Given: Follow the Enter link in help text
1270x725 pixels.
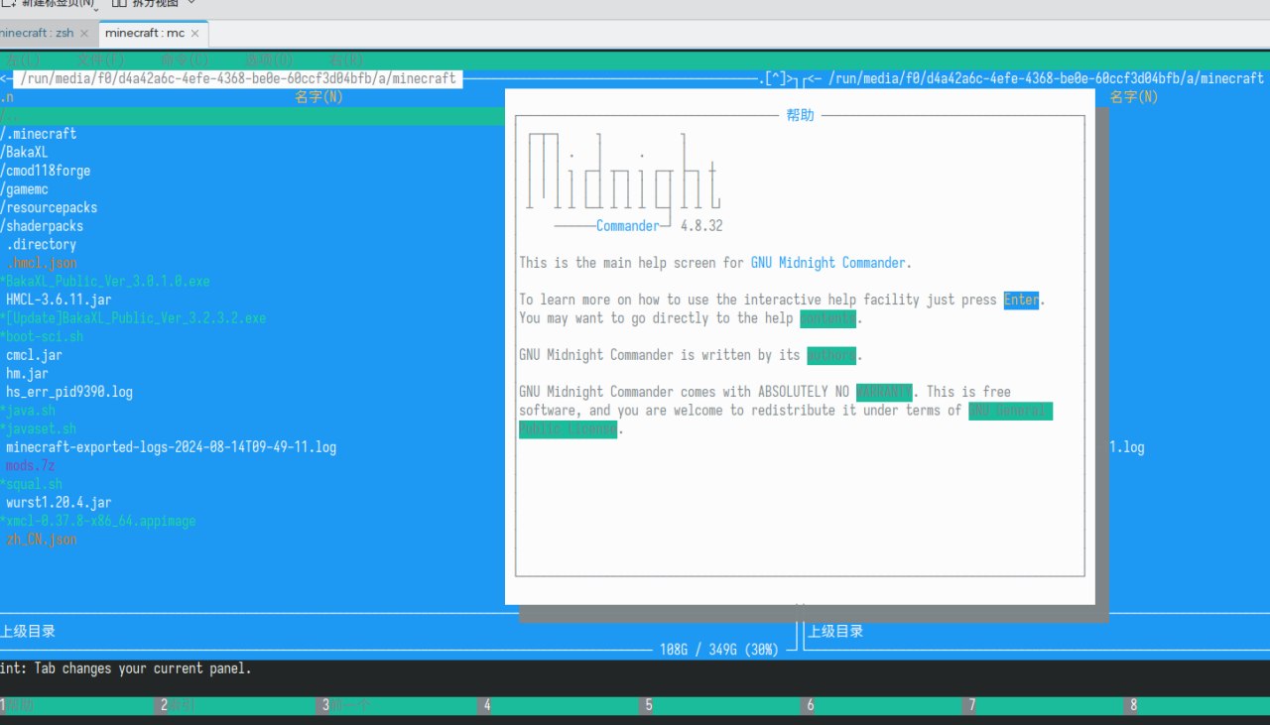Looking at the screenshot, I should pyautogui.click(x=1021, y=301).
